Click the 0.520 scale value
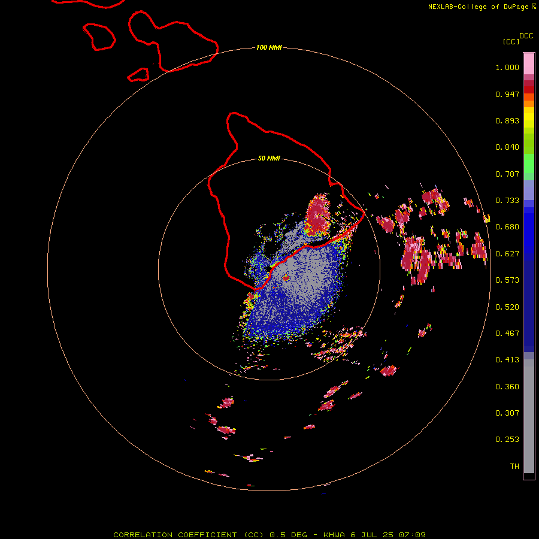Screen dimensions: 539x539 point(507,307)
